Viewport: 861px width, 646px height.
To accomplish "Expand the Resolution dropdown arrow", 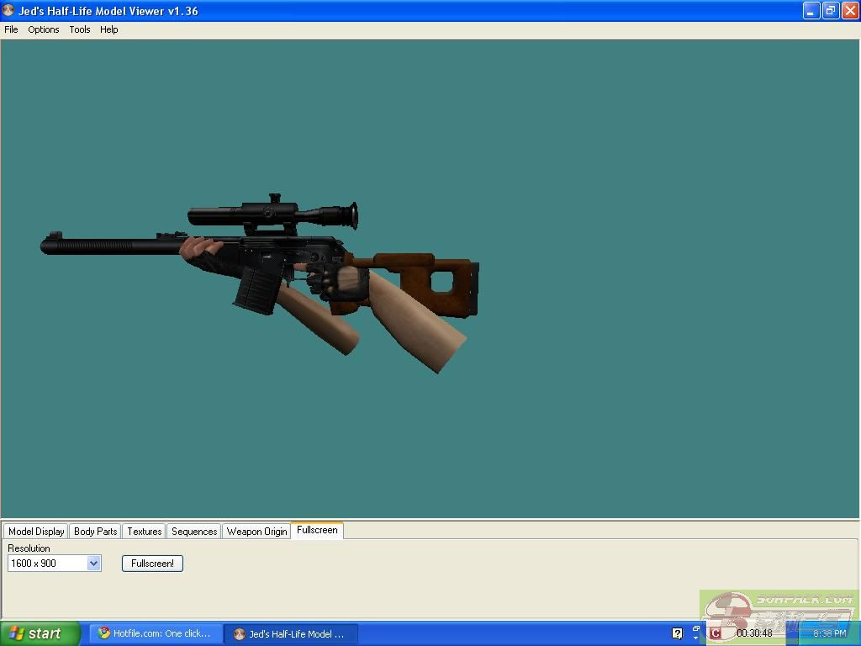I will [94, 563].
